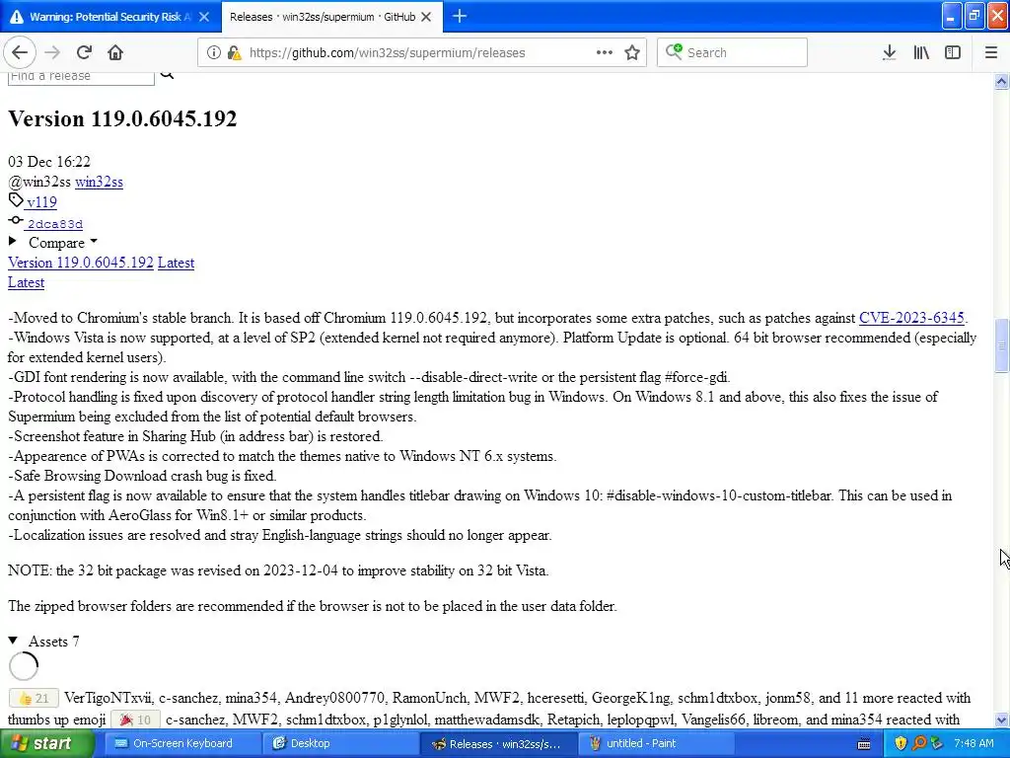Click the page scrollbar down arrow

[x=1001, y=720]
